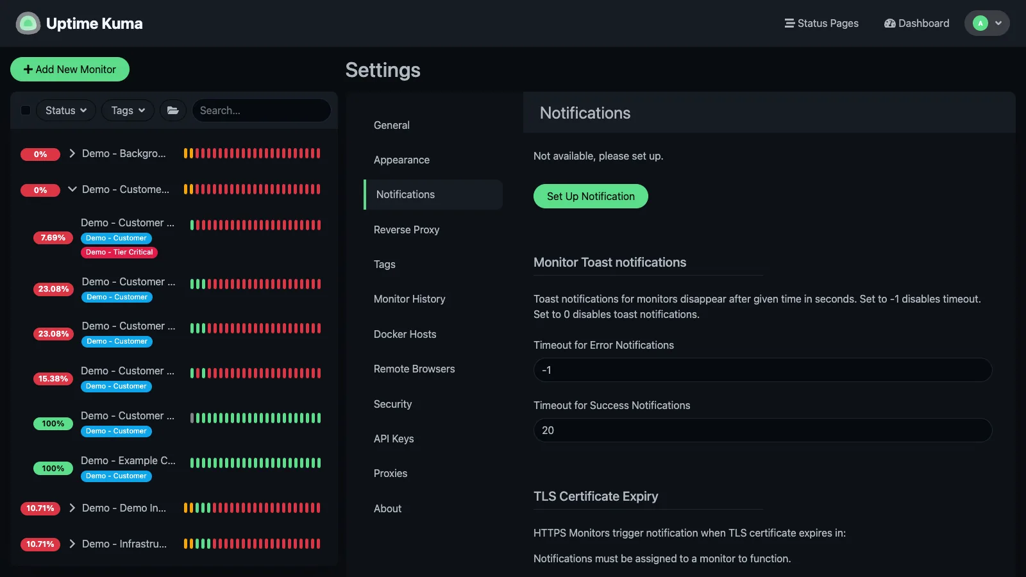Expand the Demo - Demo In... group

click(72, 508)
